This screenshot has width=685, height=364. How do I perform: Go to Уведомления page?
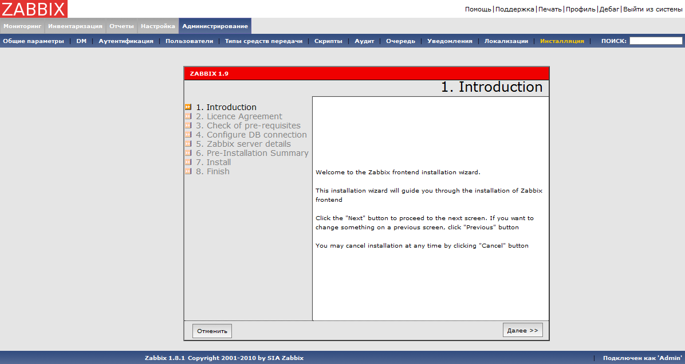[x=450, y=41]
